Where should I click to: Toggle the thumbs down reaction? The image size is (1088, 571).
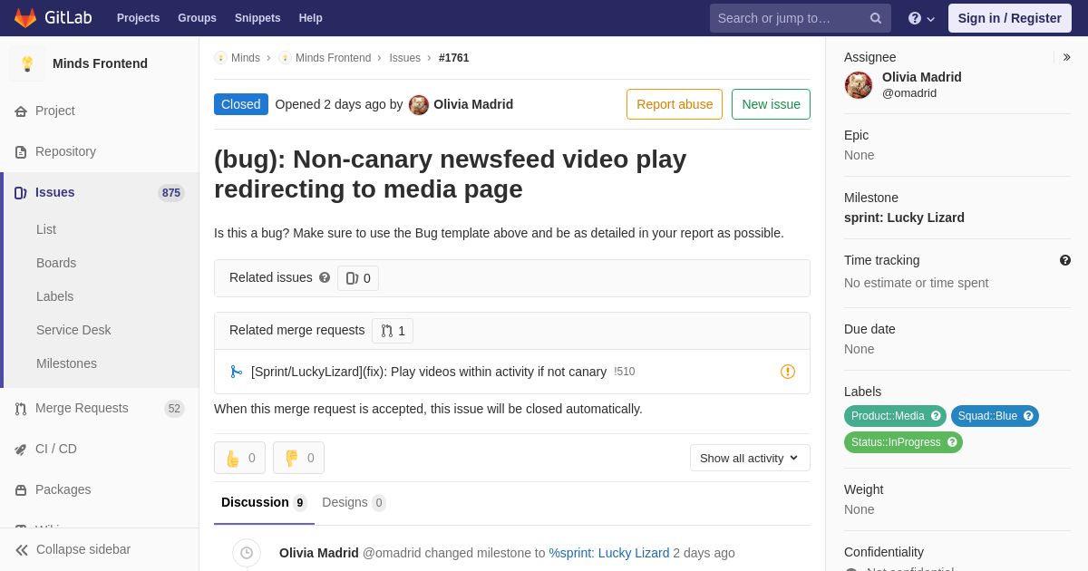point(298,458)
